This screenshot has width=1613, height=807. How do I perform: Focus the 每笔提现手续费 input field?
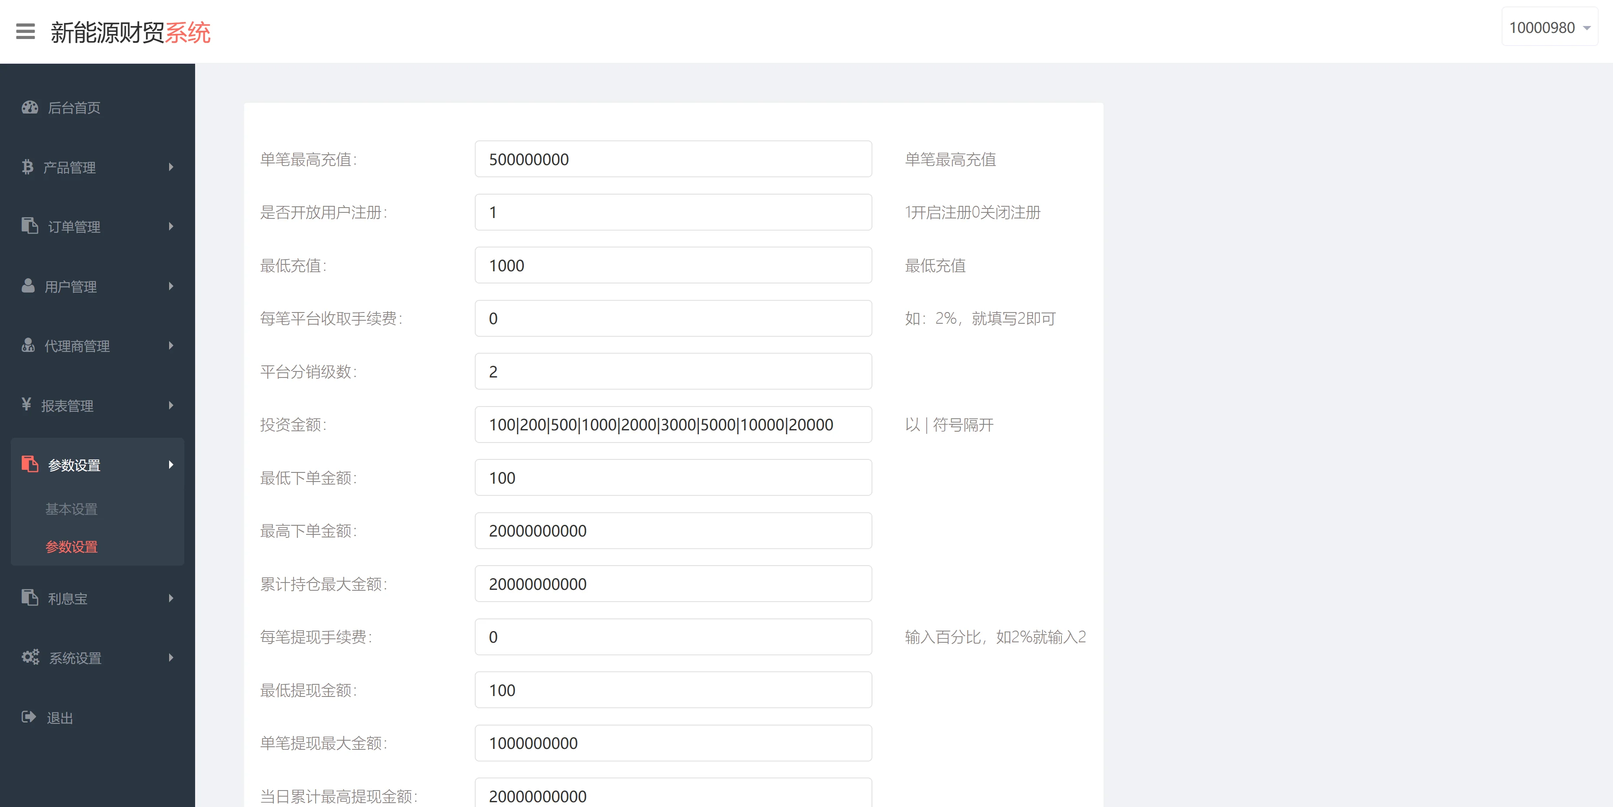pos(673,638)
